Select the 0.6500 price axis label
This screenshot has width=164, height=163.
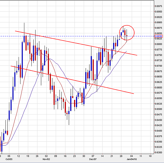159,109
